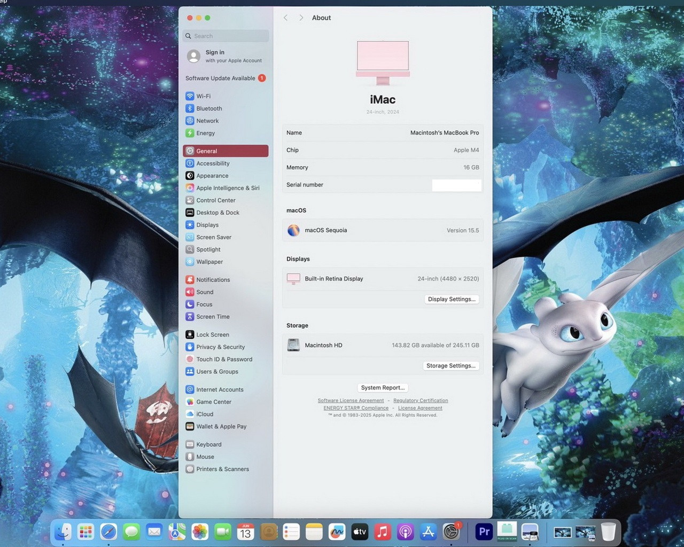This screenshot has width=684, height=547.
Task: Open Software Update Available notice
Action: [226, 78]
